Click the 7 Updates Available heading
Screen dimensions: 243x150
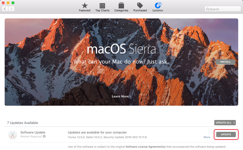pos(22,123)
